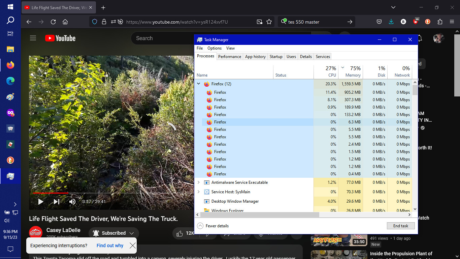Open Firefox downloads panel
The width and height of the screenshot is (460, 259).
(391, 22)
